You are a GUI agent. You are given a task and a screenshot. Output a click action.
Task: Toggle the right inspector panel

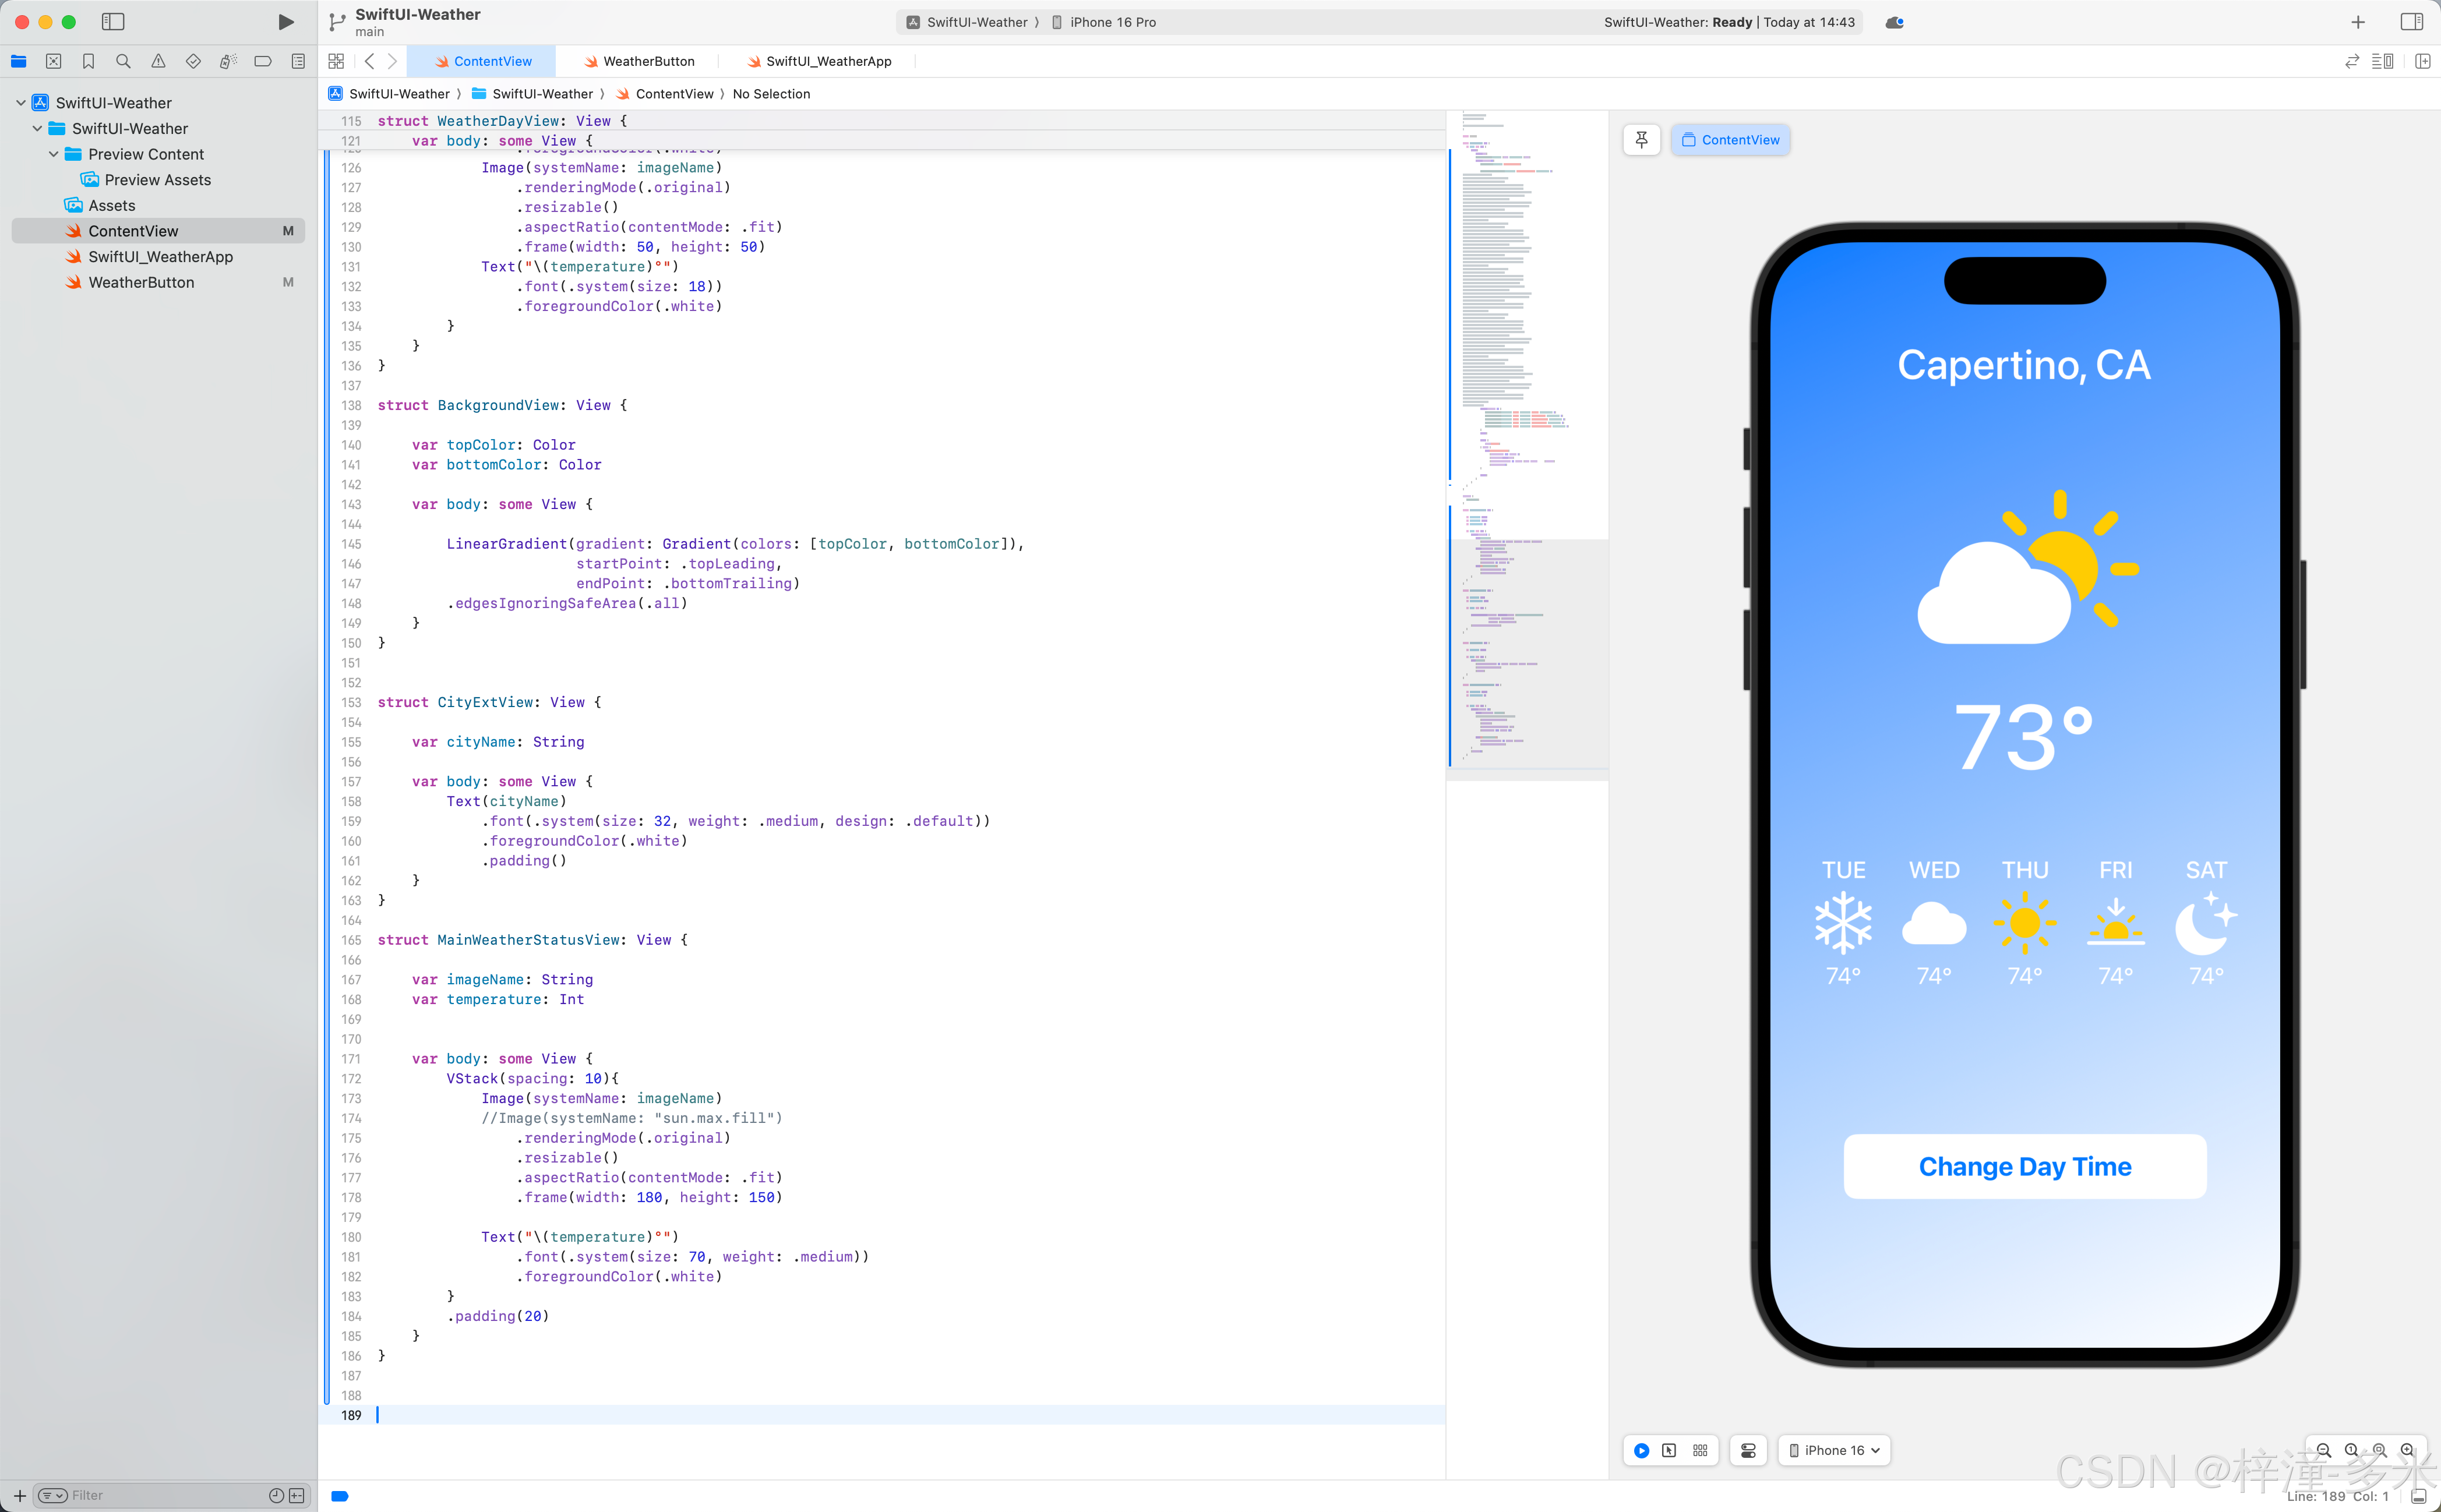click(x=2411, y=22)
